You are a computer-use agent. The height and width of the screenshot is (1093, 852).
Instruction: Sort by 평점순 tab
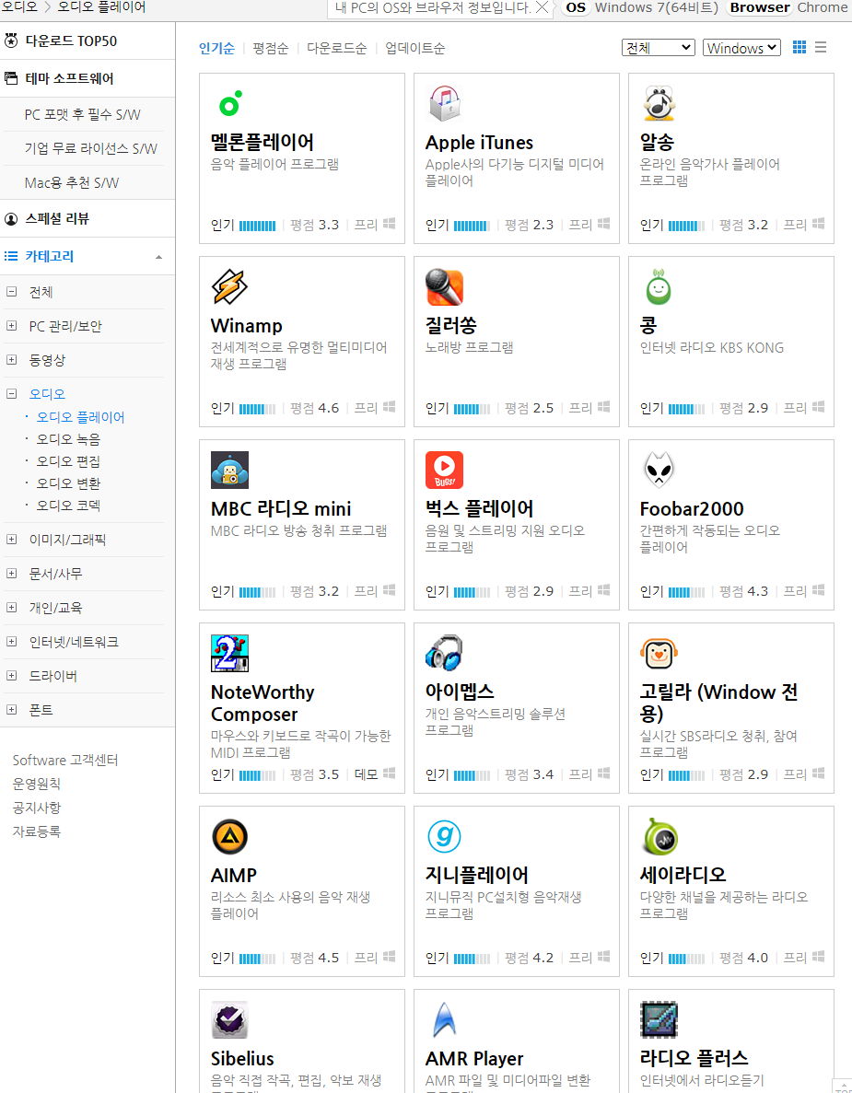pyautogui.click(x=271, y=48)
